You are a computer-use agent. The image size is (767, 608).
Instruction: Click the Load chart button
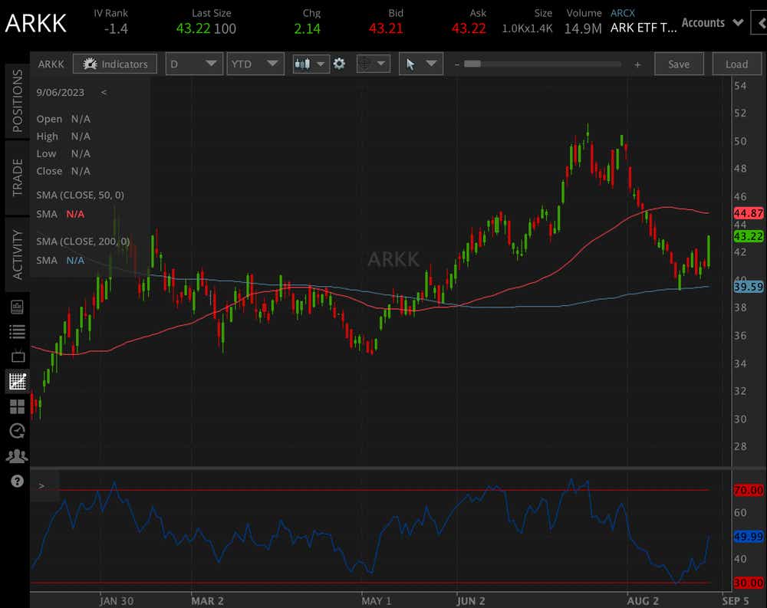click(736, 64)
